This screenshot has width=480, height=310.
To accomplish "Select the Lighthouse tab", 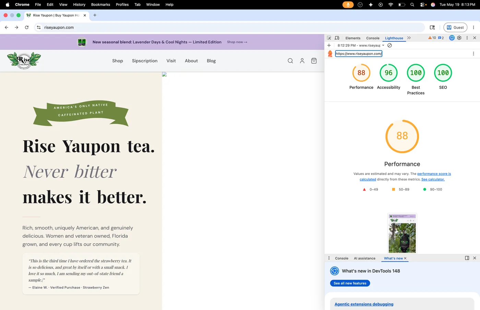I will pyautogui.click(x=394, y=38).
